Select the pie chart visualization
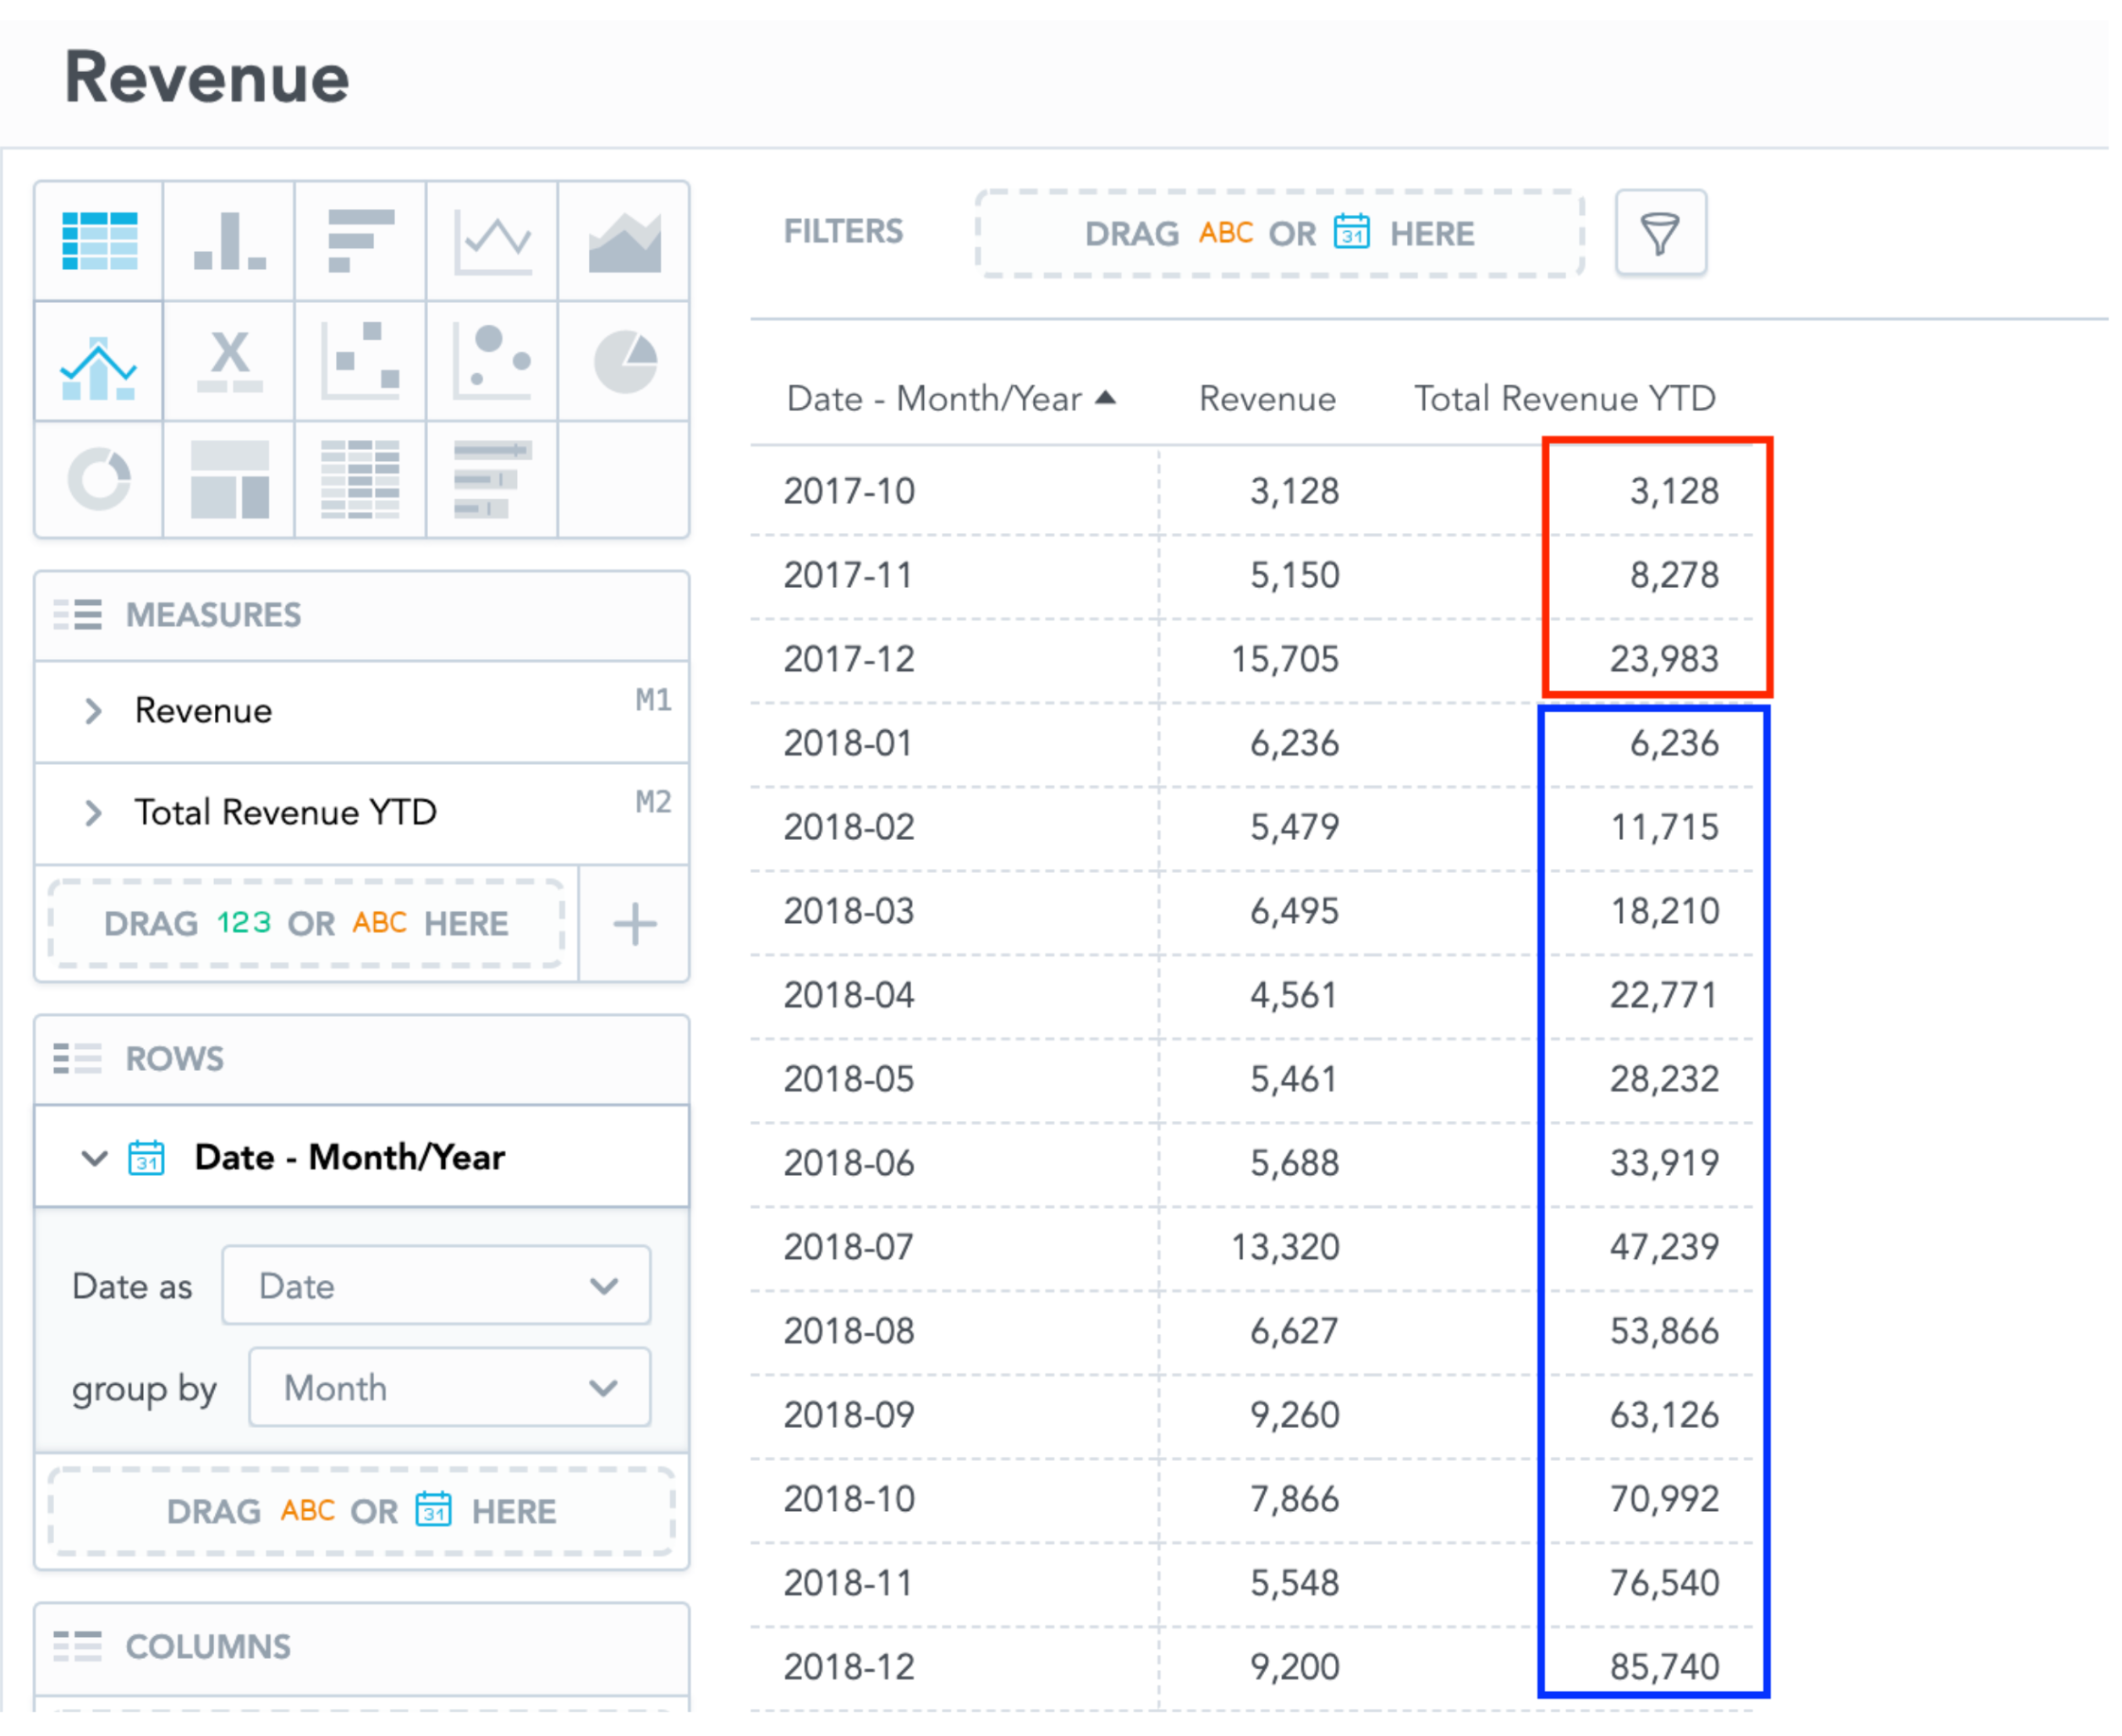This screenshot has height=1736, width=2122. [625, 362]
